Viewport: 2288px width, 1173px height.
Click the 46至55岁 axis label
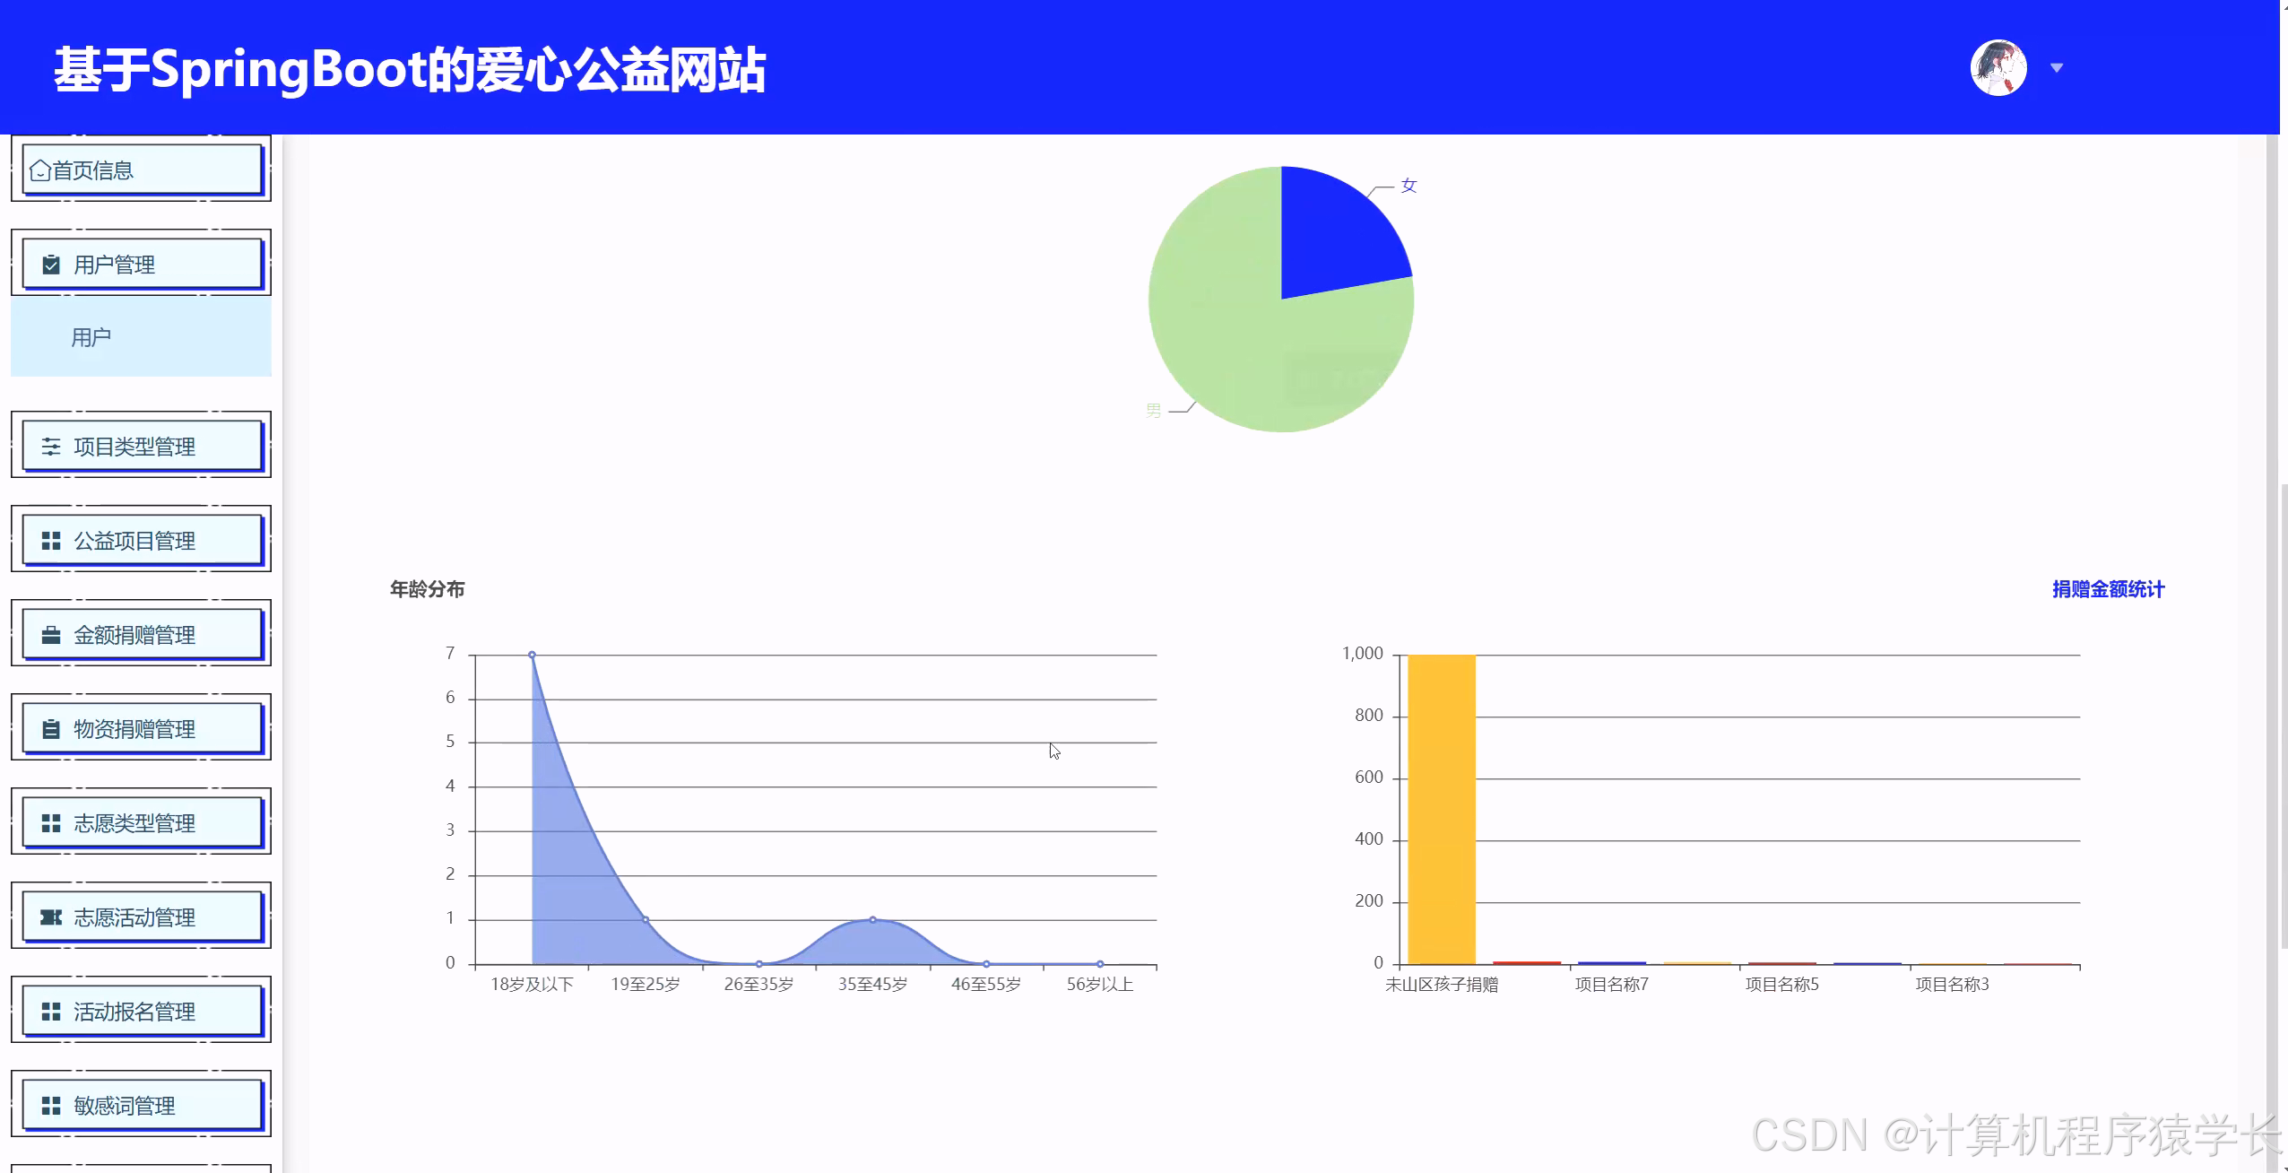coord(986,985)
